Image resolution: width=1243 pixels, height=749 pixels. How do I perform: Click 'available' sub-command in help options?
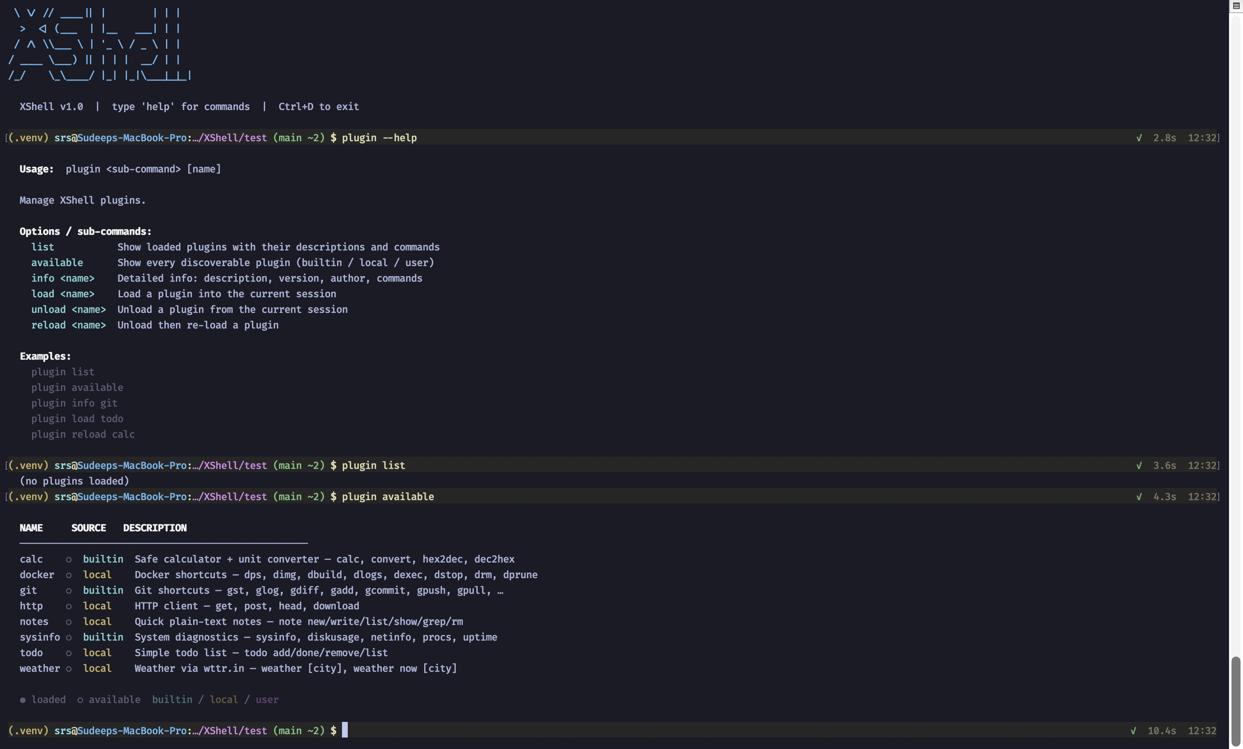point(57,263)
